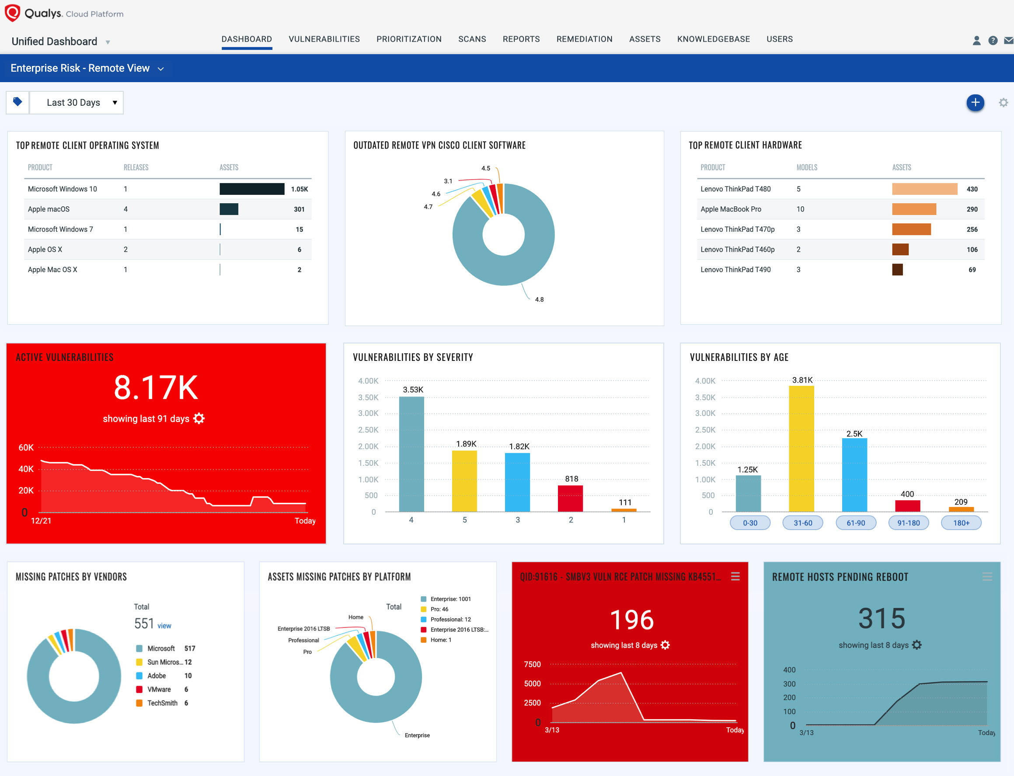Expand the Unified Dashboard module picker

click(108, 42)
